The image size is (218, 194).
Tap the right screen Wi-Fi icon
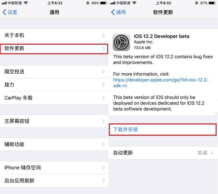pyautogui.click(x=134, y=3)
